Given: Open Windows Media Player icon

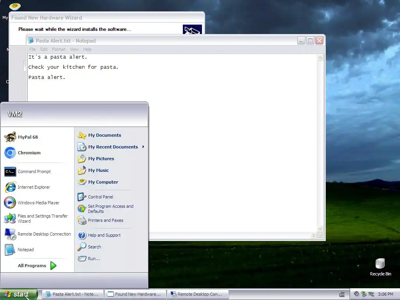Looking at the screenshot, I should [10, 203].
